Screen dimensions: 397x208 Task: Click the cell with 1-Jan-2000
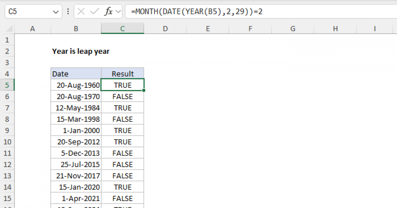(x=76, y=130)
